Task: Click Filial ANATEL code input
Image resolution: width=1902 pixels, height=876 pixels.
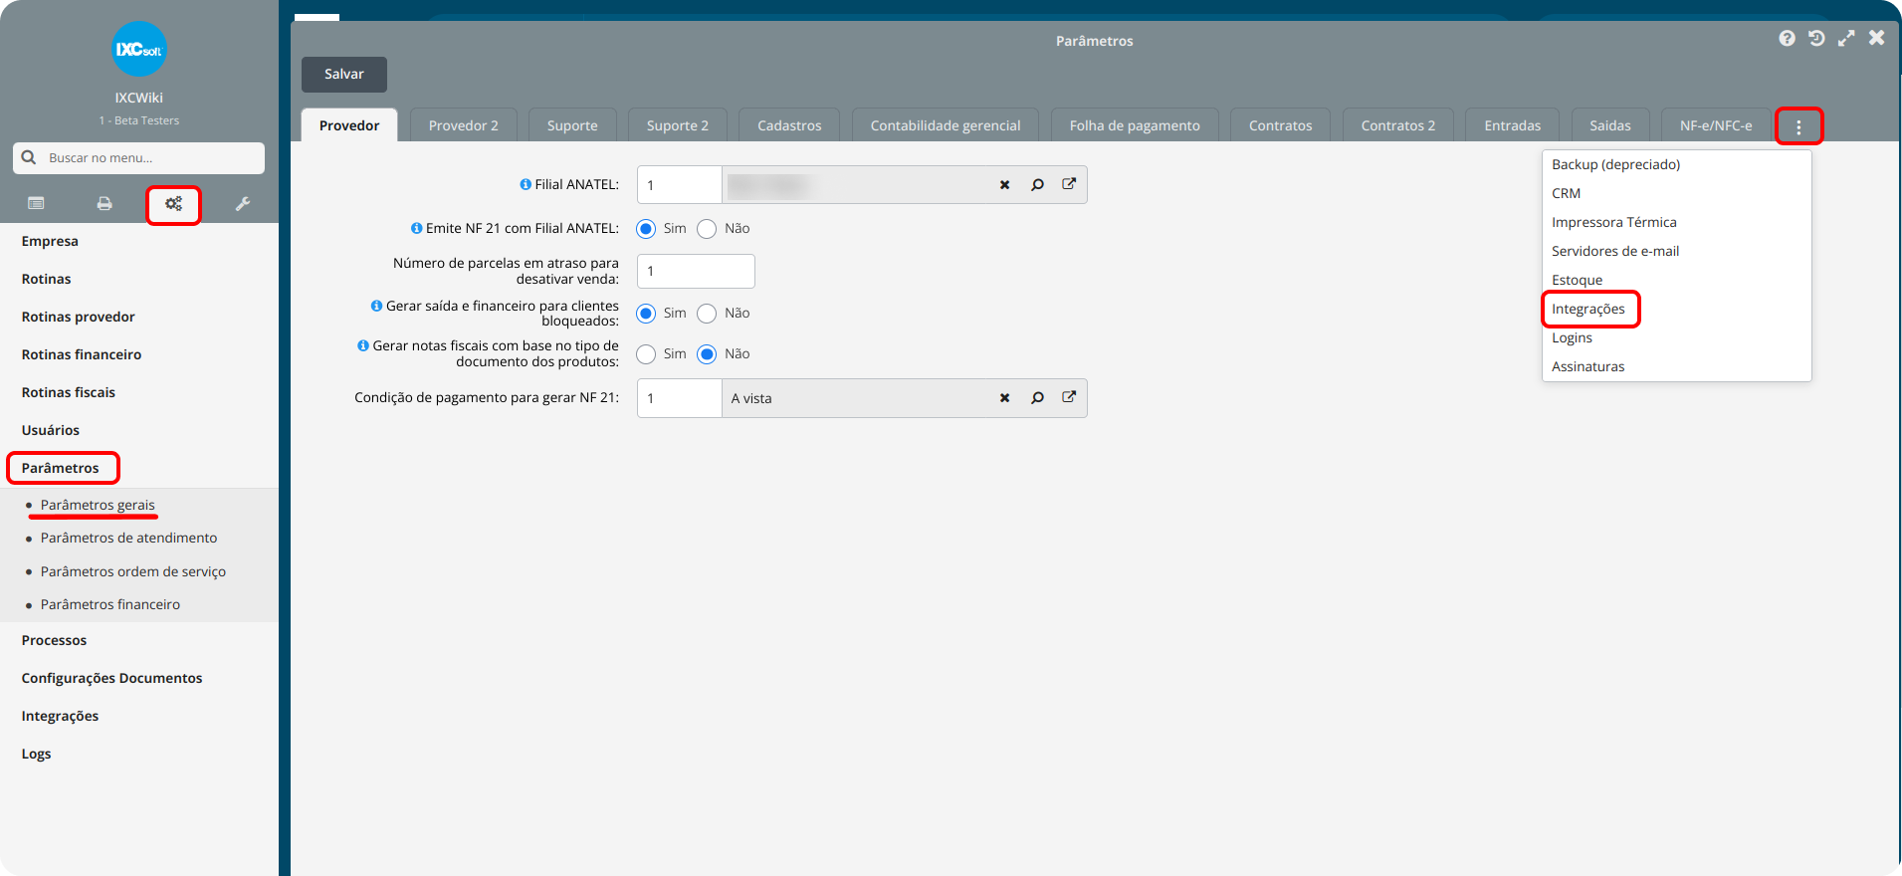Action: 680,185
